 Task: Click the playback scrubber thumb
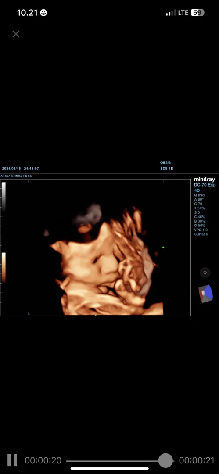click(165, 461)
